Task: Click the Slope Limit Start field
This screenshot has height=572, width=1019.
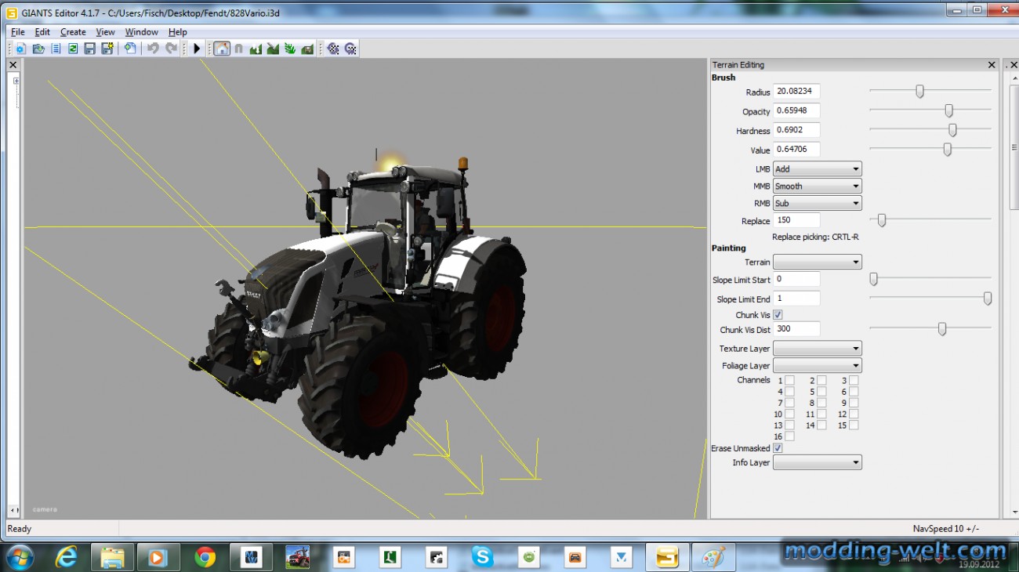Action: pyautogui.click(x=796, y=279)
